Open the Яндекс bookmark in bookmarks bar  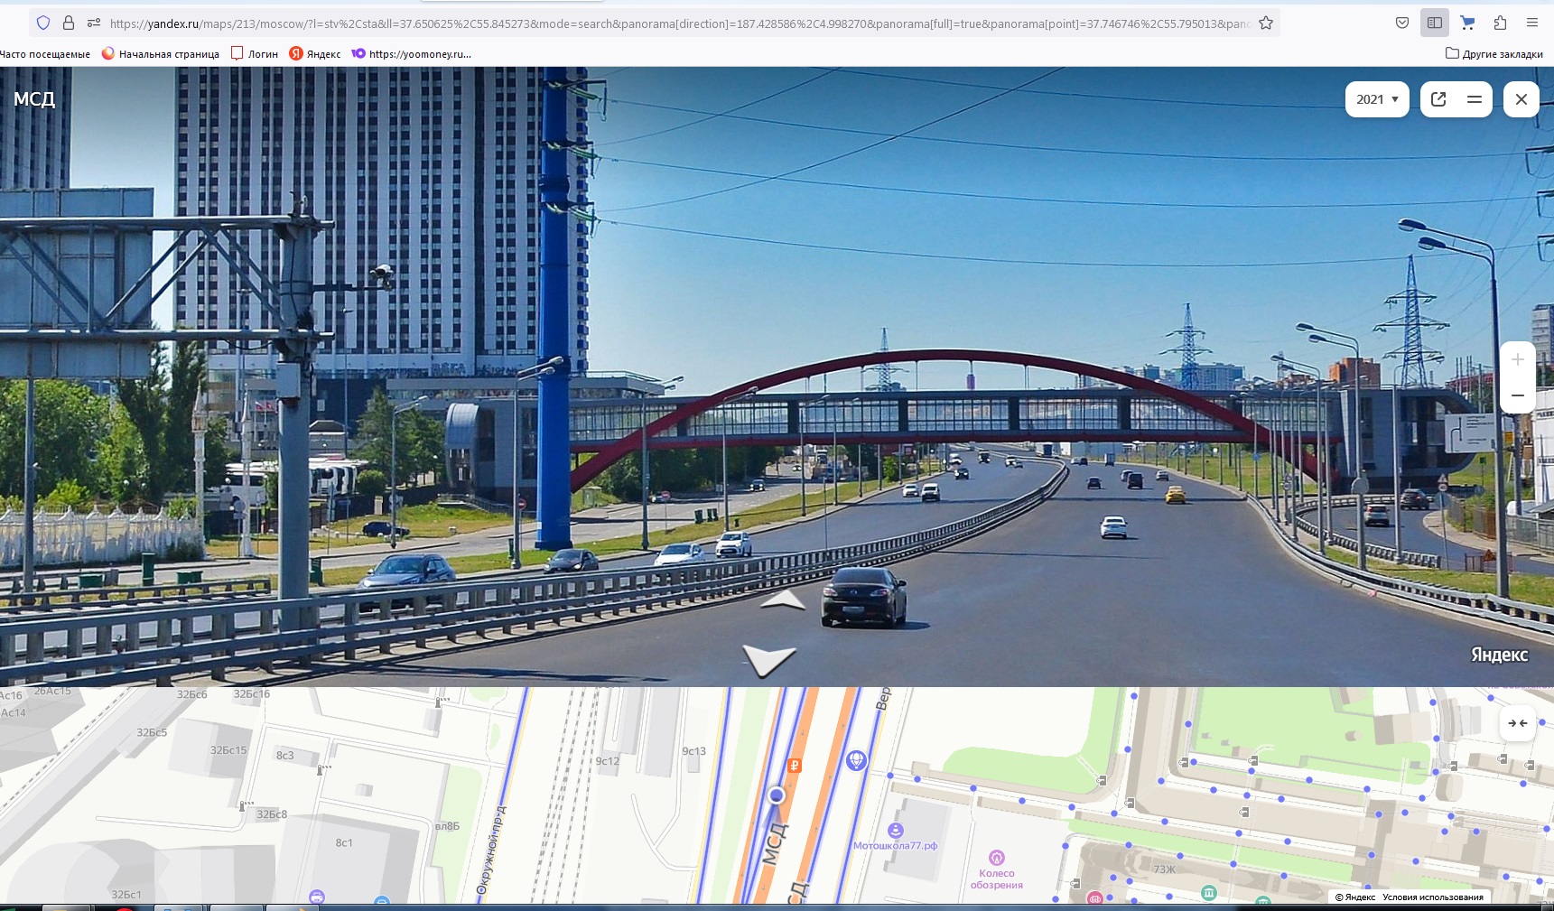315,54
